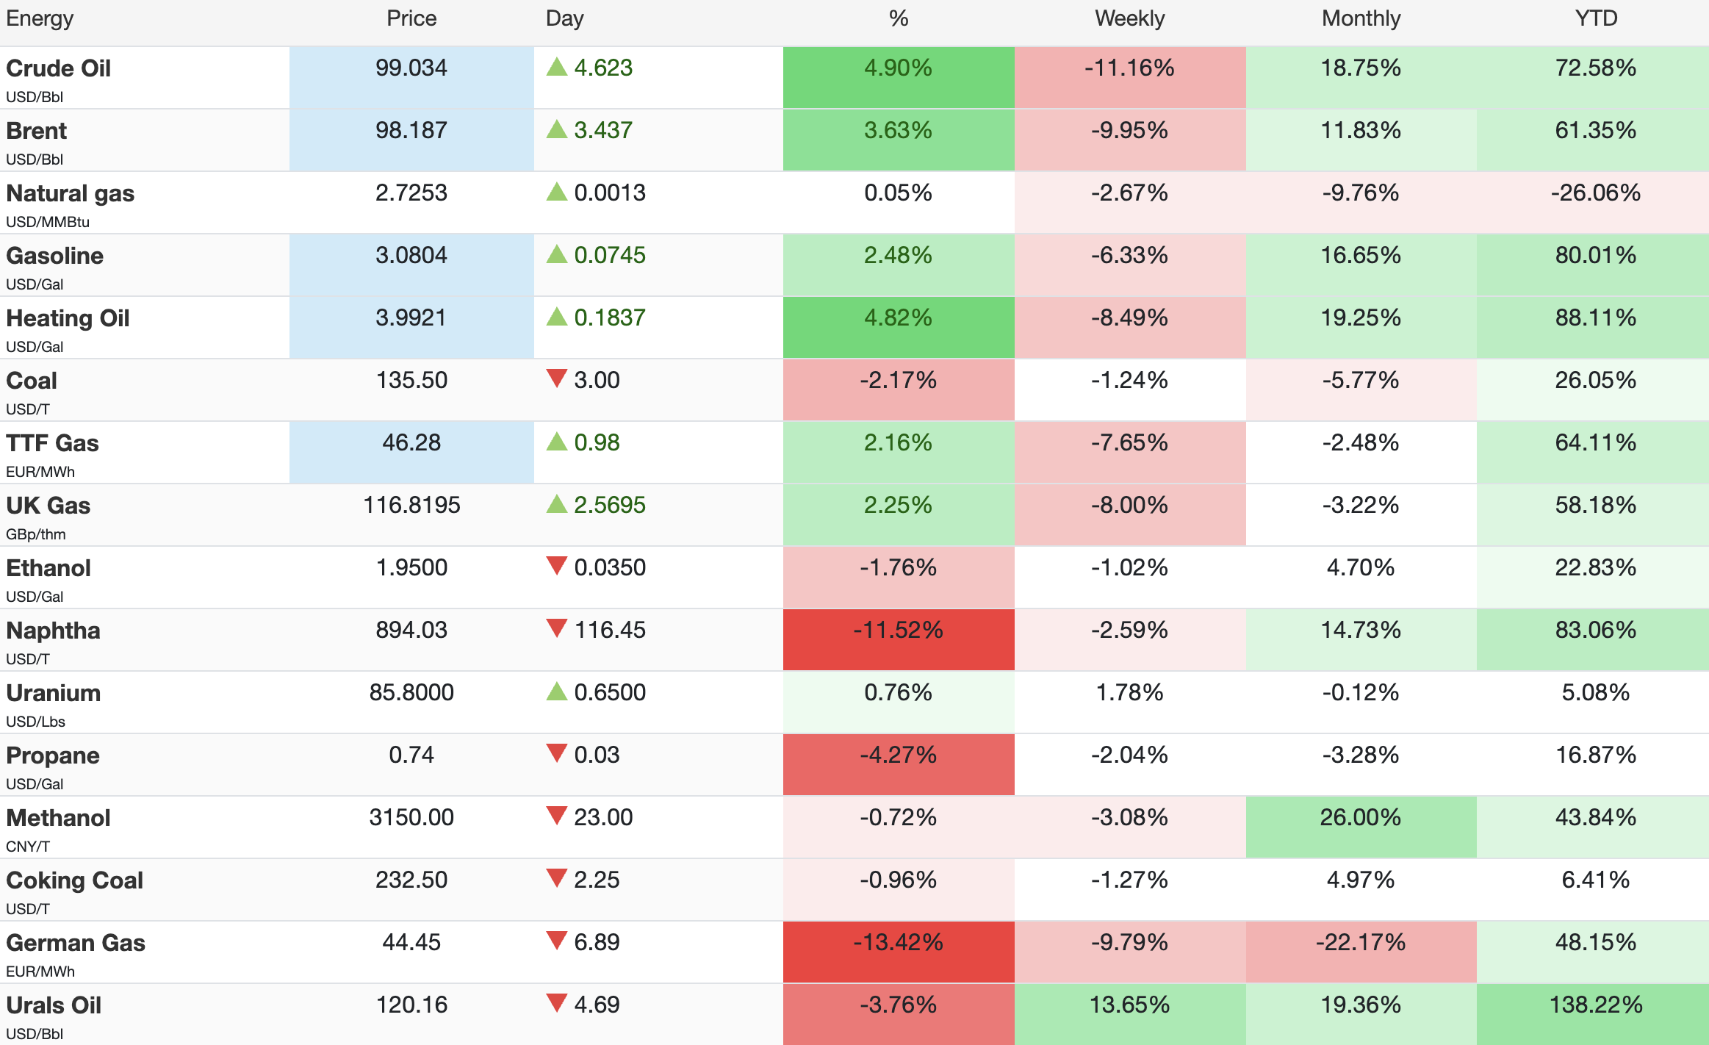This screenshot has height=1045, width=1709.
Task: Click Crude Oil's green 4.90% cell
Action: pos(898,68)
